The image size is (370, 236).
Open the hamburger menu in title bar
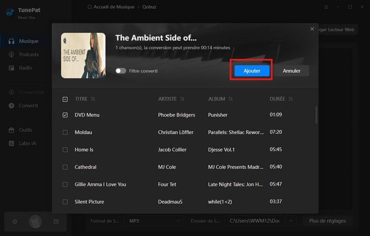326,7
